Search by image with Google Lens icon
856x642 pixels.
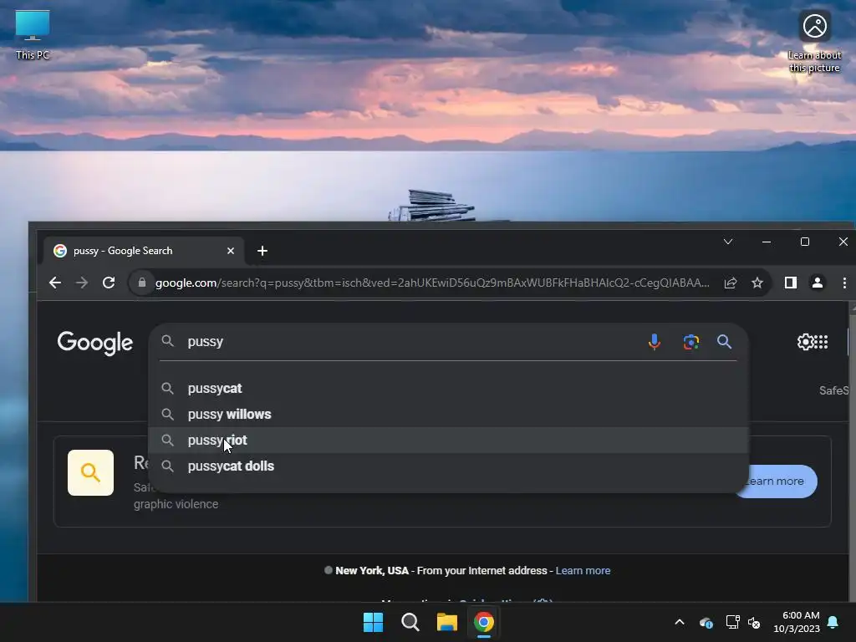691,342
